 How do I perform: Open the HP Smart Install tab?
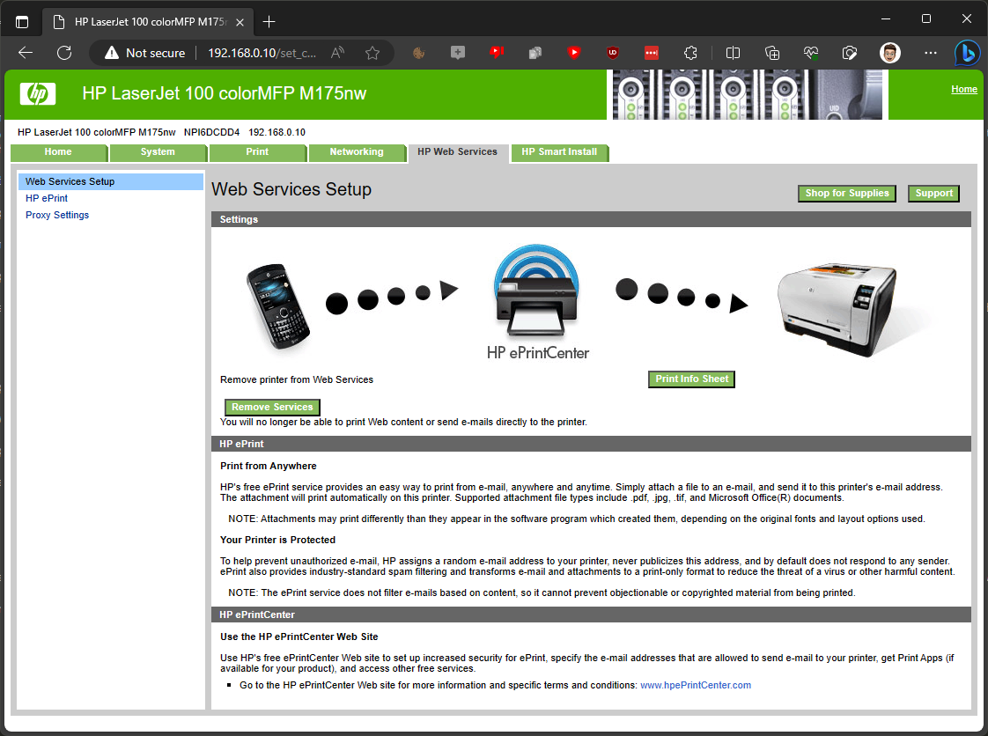559,151
